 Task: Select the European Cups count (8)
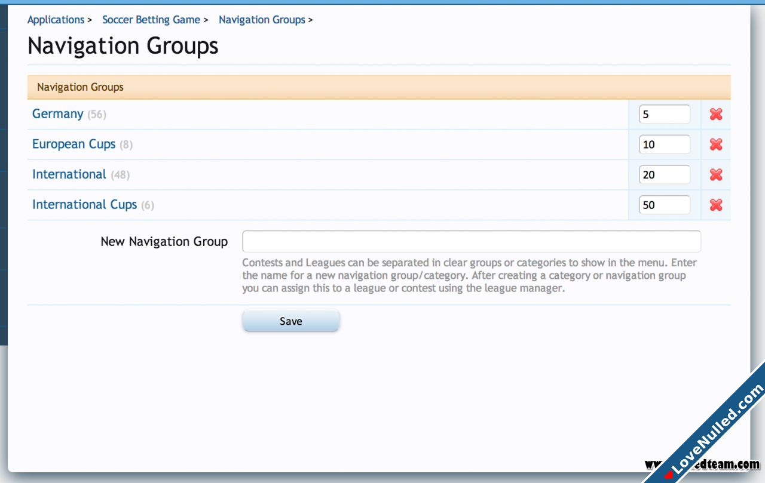pyautogui.click(x=126, y=144)
